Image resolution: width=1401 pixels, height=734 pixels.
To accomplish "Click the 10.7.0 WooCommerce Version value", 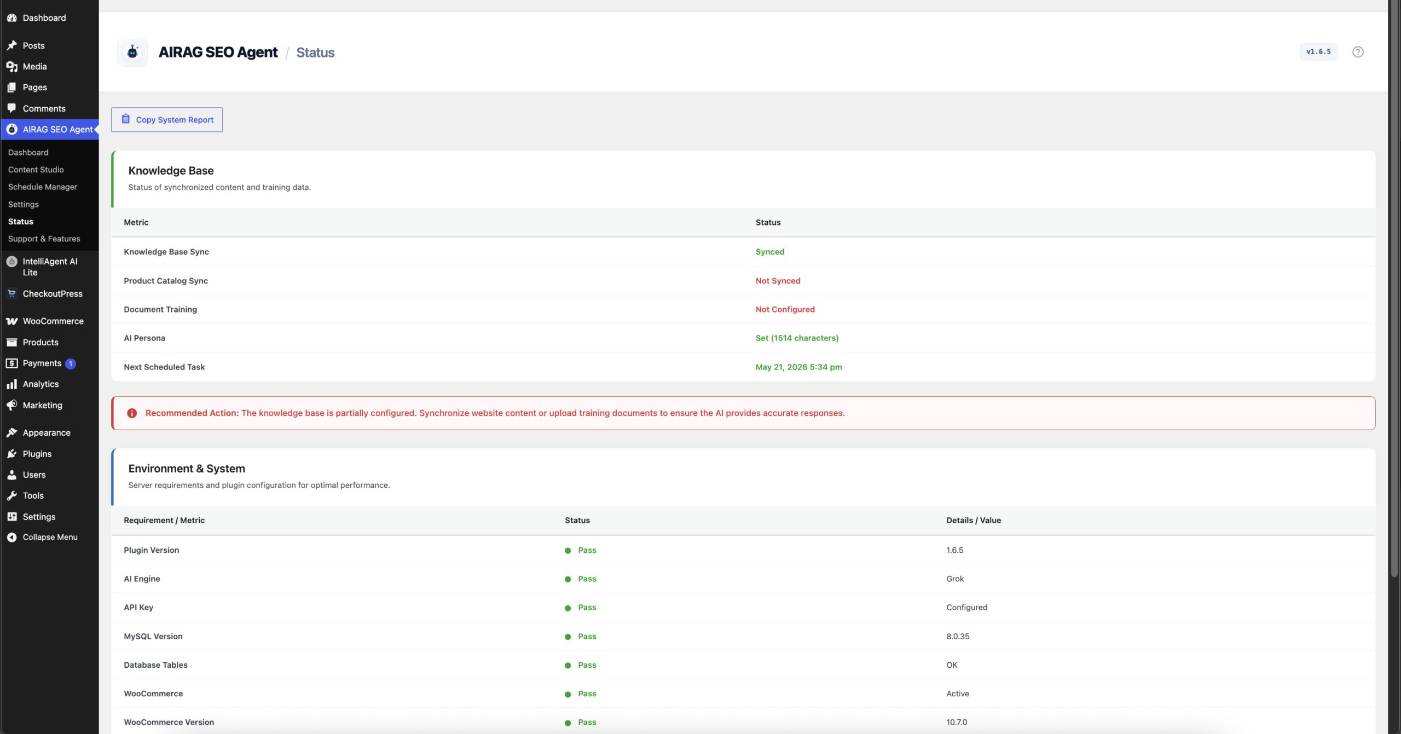I will (x=957, y=723).
